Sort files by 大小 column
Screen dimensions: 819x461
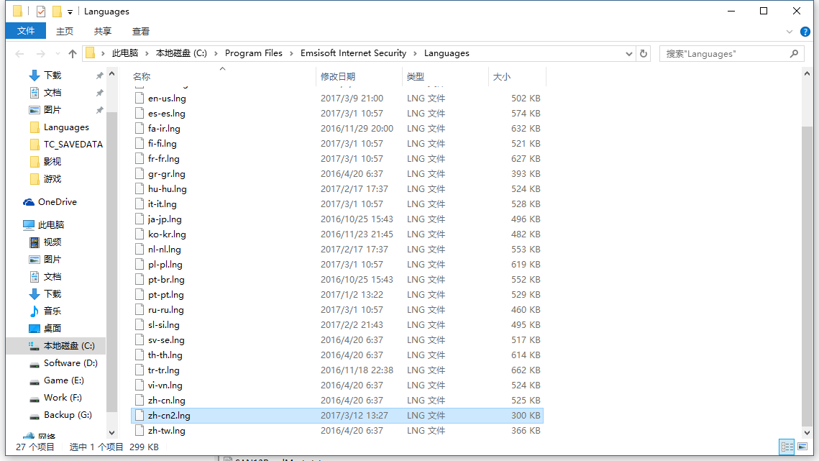(x=502, y=77)
